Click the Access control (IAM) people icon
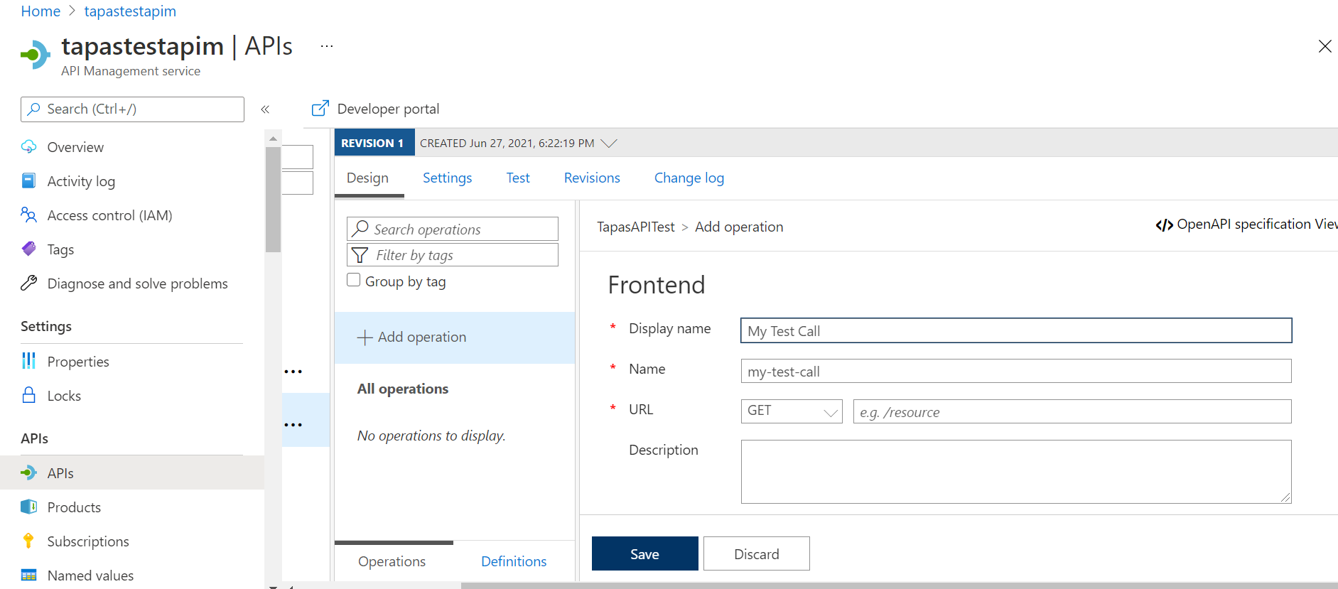The width and height of the screenshot is (1338, 589). point(29,215)
